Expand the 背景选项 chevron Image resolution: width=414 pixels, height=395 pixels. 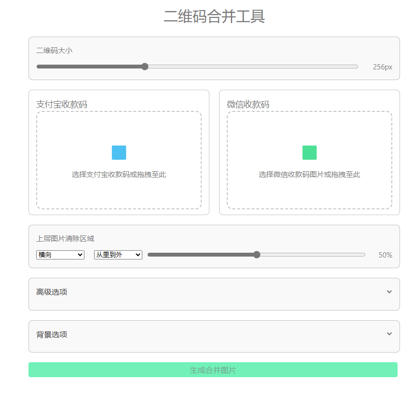click(x=389, y=334)
